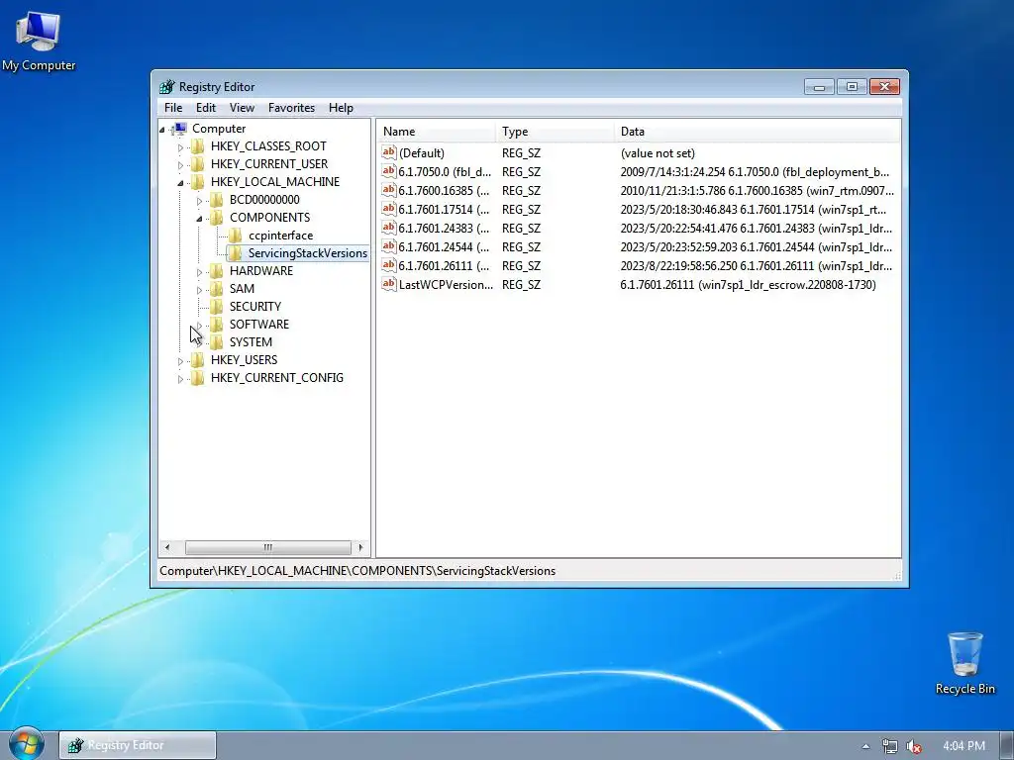
Task: Open the Favorites menu
Action: pyautogui.click(x=291, y=108)
